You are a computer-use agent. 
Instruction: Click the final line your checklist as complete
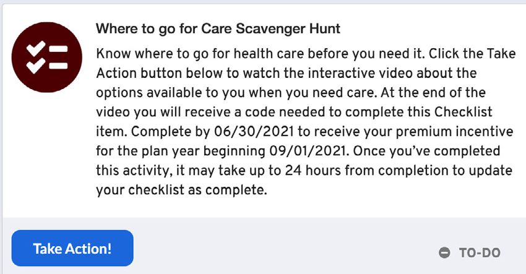pyautogui.click(x=181, y=190)
